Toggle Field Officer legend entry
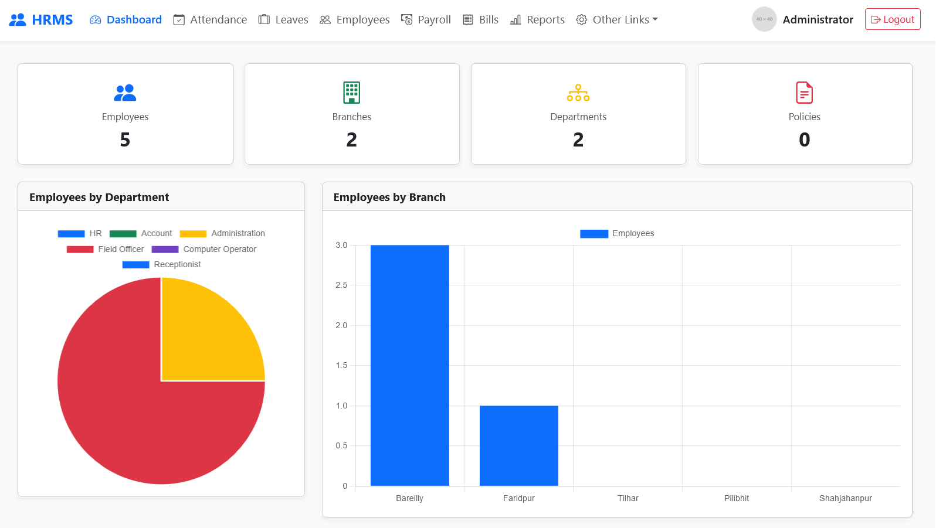 (106, 249)
